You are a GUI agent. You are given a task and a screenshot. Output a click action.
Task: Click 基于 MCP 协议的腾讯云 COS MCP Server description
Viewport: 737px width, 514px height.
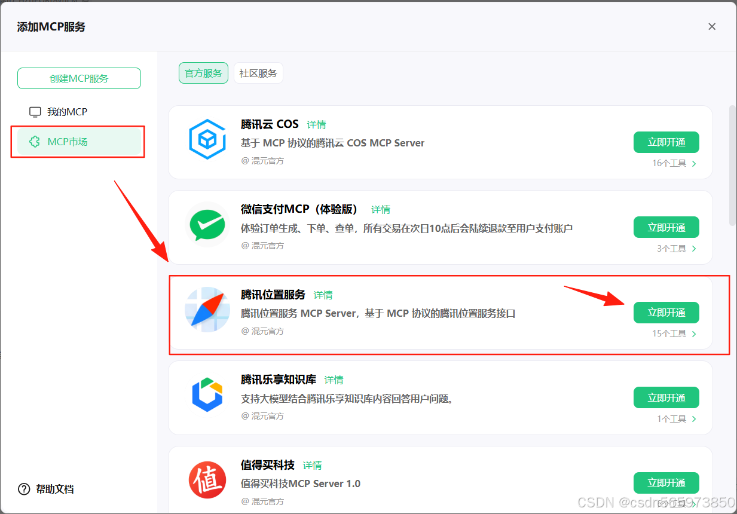(333, 143)
